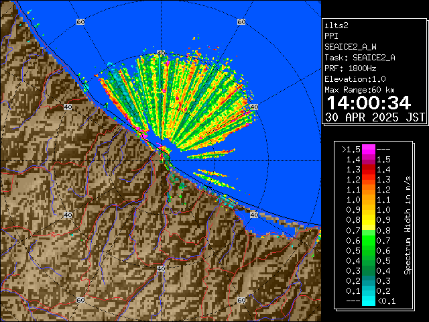429x322 pixels.
Task: Pick the orange 1.1–1.2 legend swatch
Action: [x=369, y=190]
